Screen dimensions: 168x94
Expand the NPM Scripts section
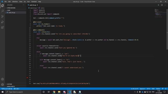16,86
